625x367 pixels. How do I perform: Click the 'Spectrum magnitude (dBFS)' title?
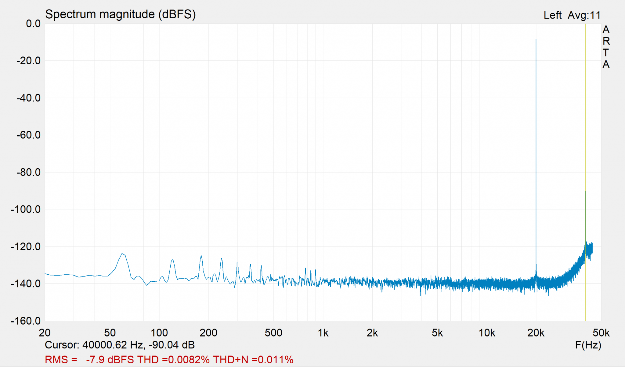point(120,14)
